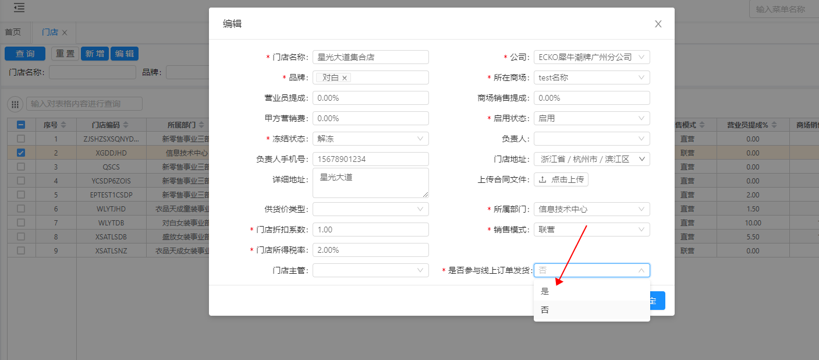The height and width of the screenshot is (360, 819).
Task: Expand the 门店地址 region selector
Action: 591,159
